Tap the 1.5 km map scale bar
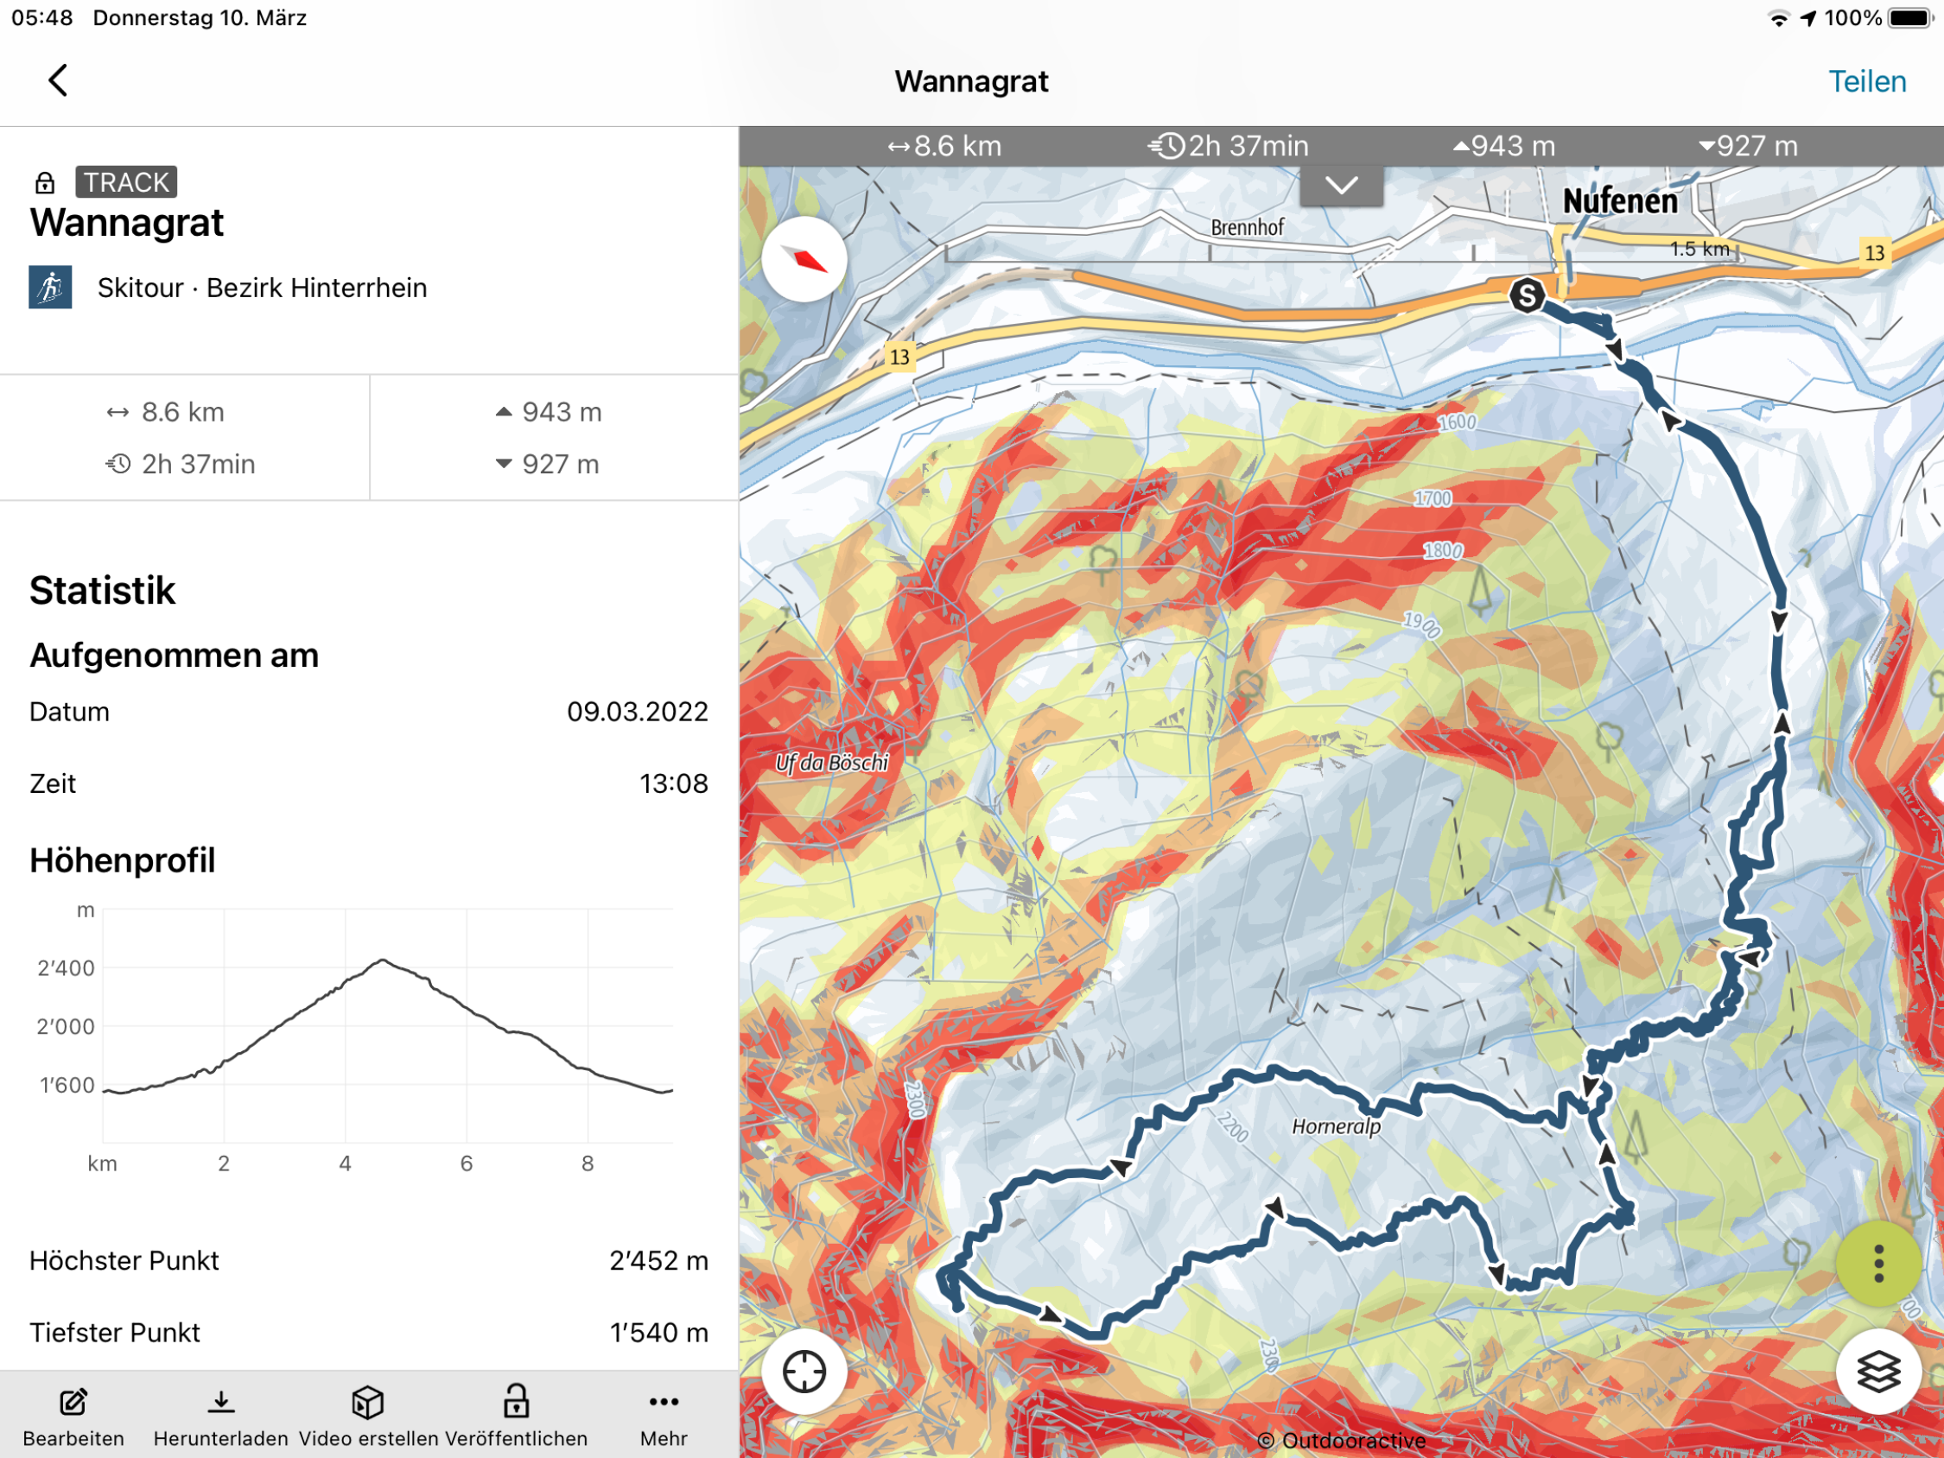 1343,254
